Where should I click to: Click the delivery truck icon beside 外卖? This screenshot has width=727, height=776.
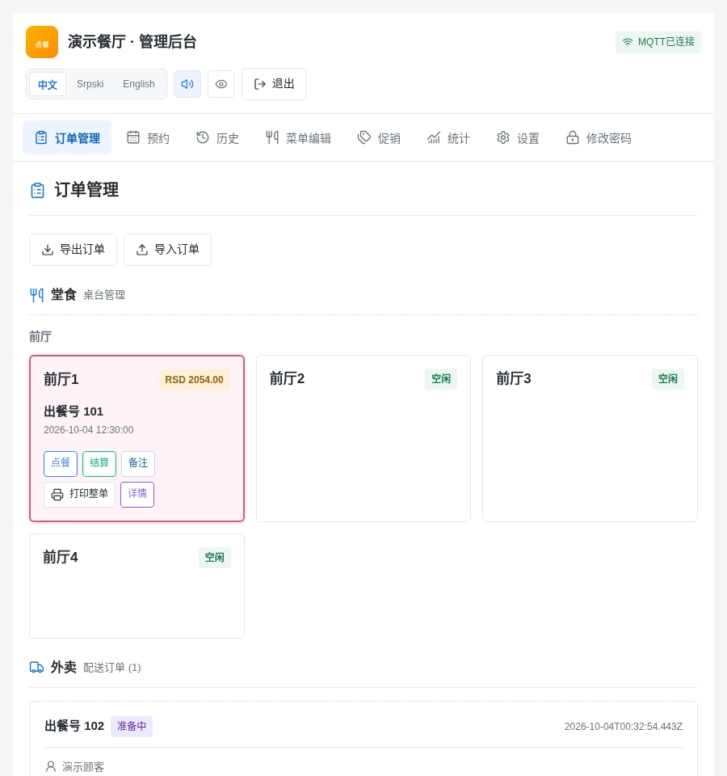pyautogui.click(x=36, y=668)
